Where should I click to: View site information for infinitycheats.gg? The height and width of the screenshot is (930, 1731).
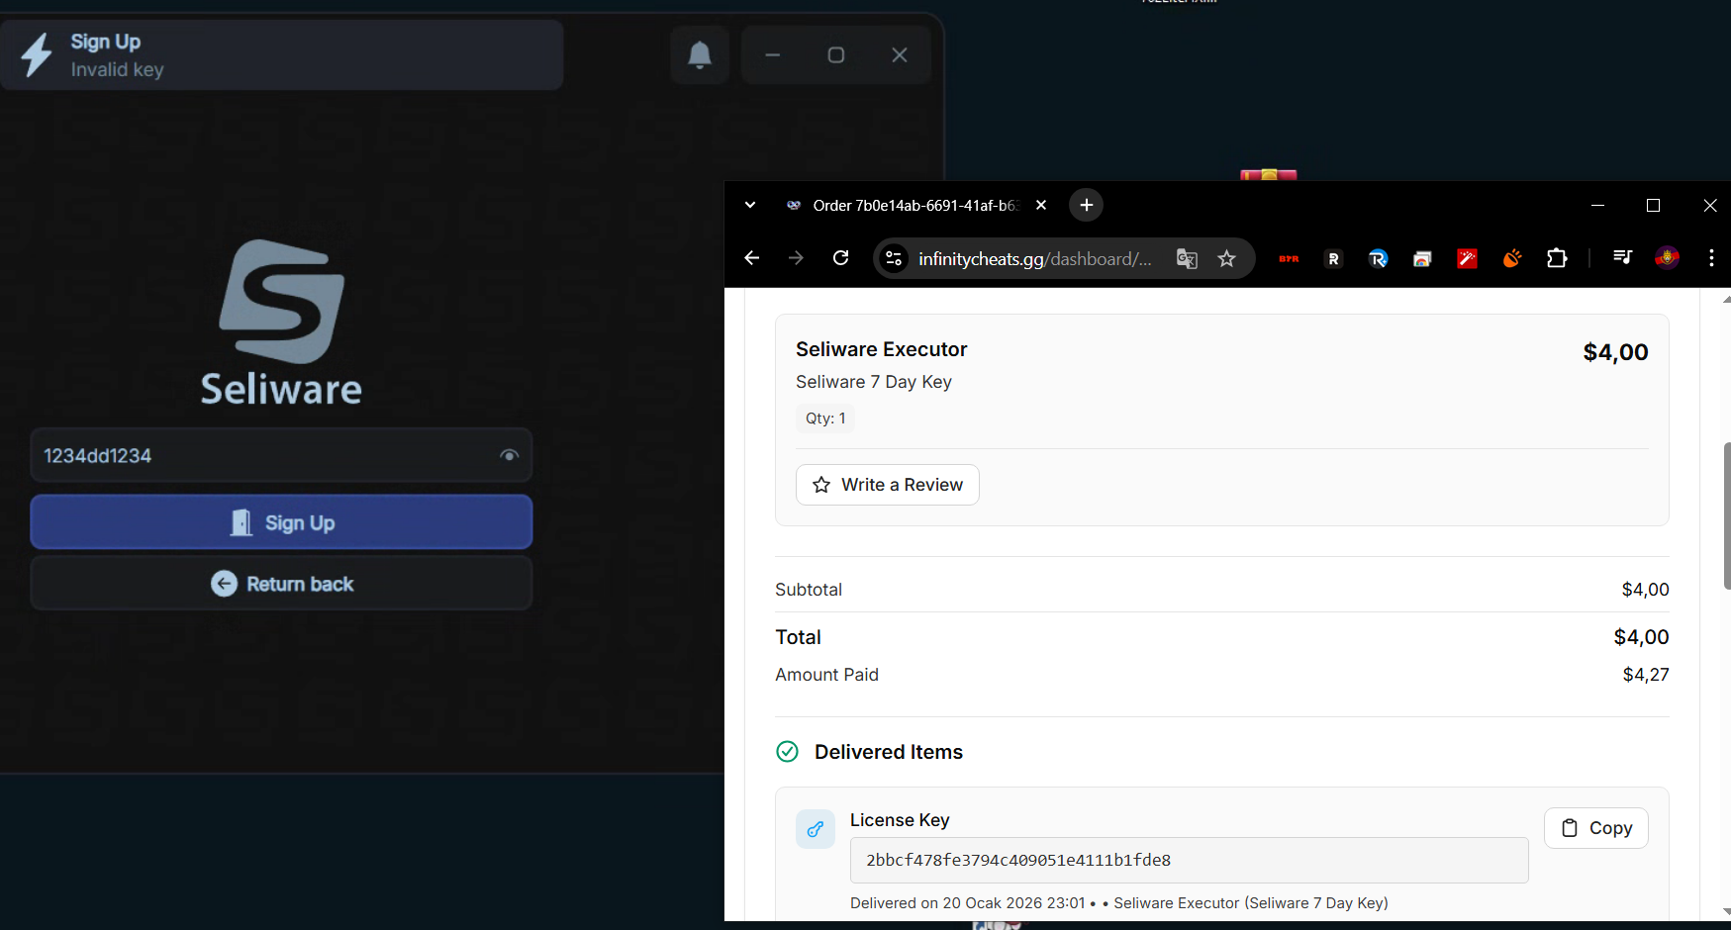tap(894, 258)
